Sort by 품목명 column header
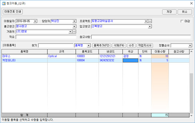 [x=24, y=52]
